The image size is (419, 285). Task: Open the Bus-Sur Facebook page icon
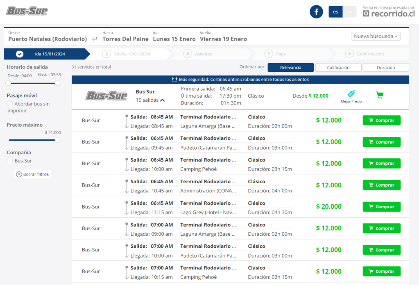click(x=316, y=12)
